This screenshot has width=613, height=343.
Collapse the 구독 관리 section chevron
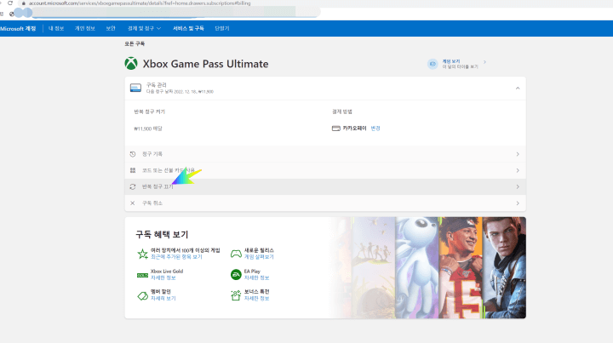pyautogui.click(x=518, y=89)
